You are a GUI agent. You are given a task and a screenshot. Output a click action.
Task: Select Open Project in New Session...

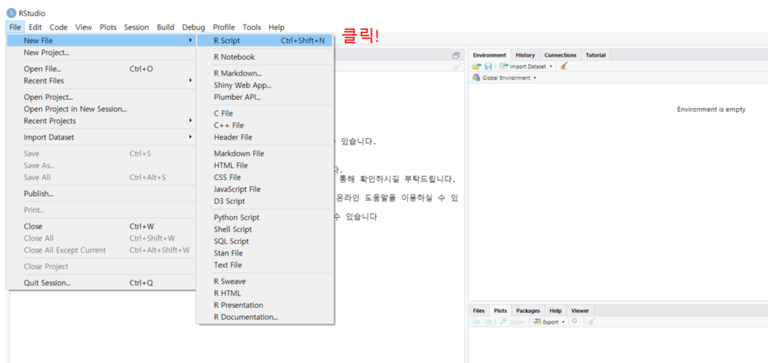click(102, 109)
